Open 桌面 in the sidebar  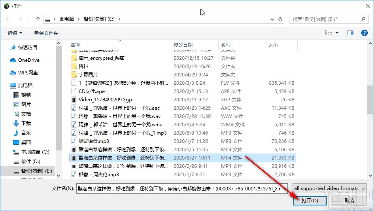[x=22, y=143]
